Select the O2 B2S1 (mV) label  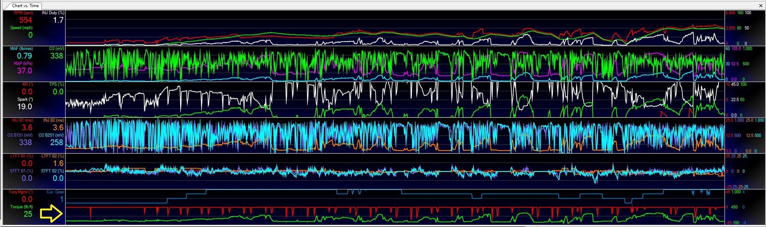point(51,135)
